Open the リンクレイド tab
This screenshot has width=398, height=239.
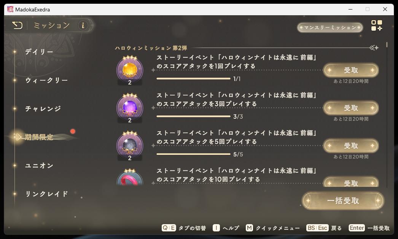pos(47,194)
